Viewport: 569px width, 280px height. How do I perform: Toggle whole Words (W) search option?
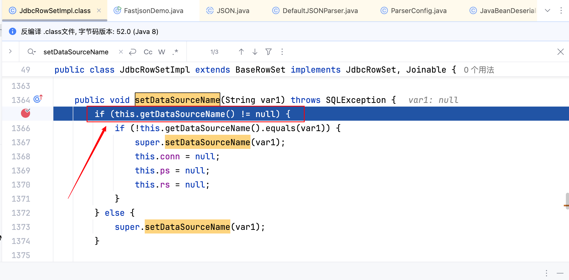(161, 52)
